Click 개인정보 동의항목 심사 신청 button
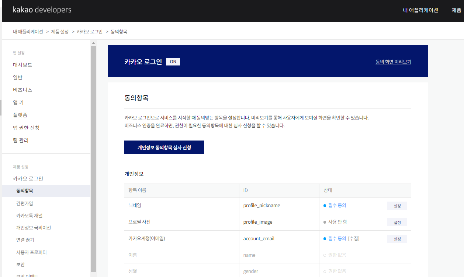This screenshot has height=277, width=464. coord(164,147)
